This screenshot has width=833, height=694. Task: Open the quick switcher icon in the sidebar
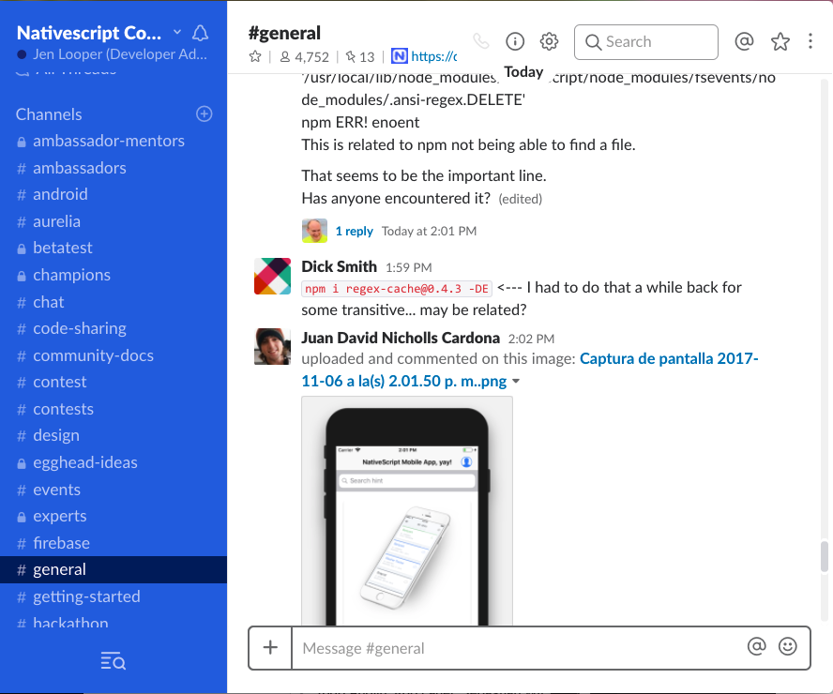tap(114, 662)
